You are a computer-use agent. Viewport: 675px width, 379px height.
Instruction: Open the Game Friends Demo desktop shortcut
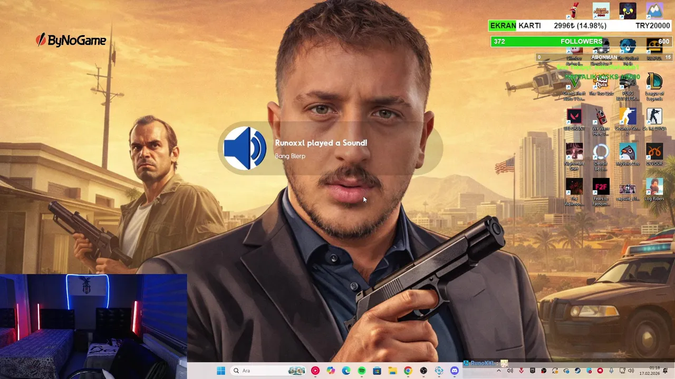point(601,11)
